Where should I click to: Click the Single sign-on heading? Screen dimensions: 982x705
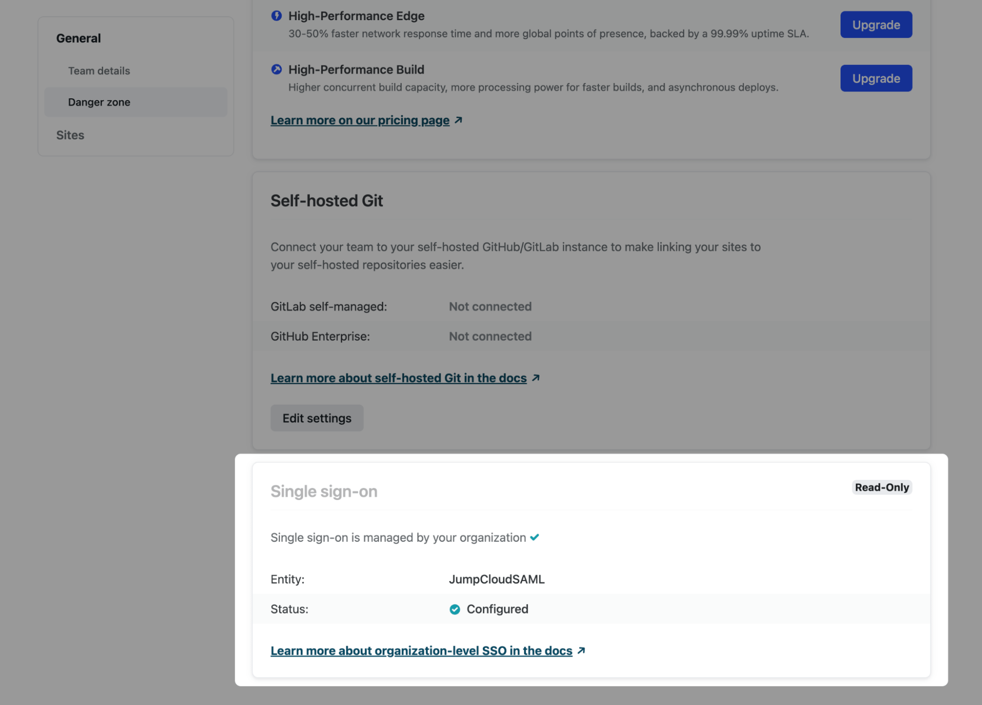coord(324,491)
